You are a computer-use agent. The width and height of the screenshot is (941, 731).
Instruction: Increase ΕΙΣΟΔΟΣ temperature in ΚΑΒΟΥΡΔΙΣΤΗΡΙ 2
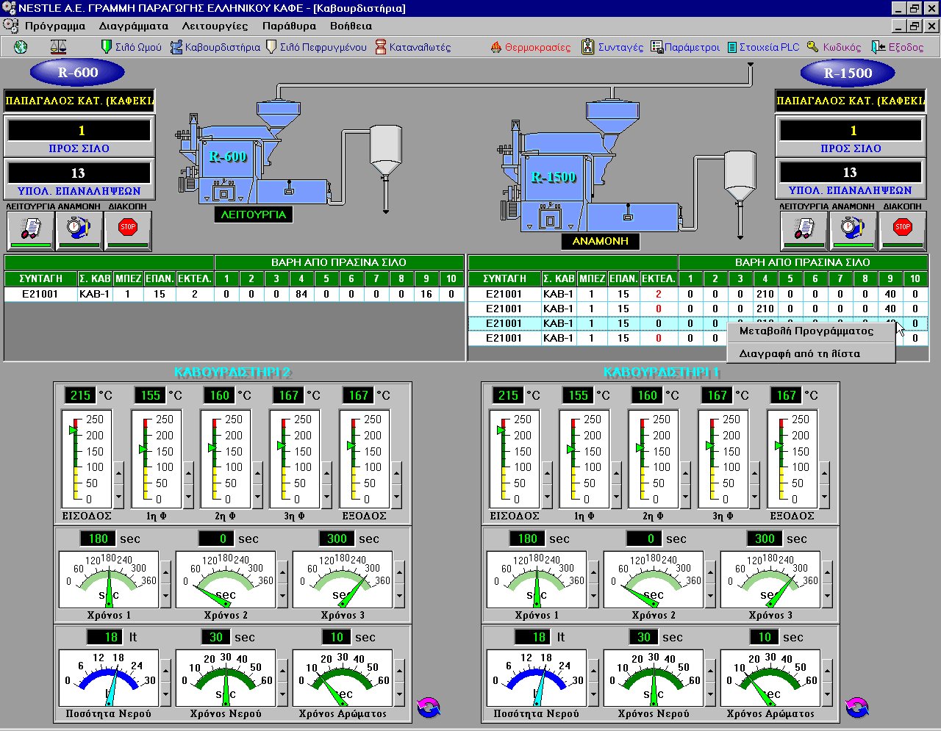119,474
